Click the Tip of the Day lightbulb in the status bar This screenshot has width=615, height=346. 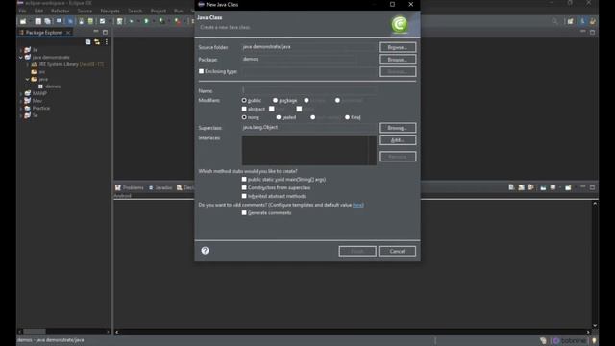click(594, 340)
